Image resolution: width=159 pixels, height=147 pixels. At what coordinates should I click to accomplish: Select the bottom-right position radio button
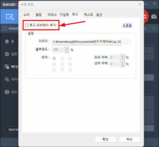70,70
